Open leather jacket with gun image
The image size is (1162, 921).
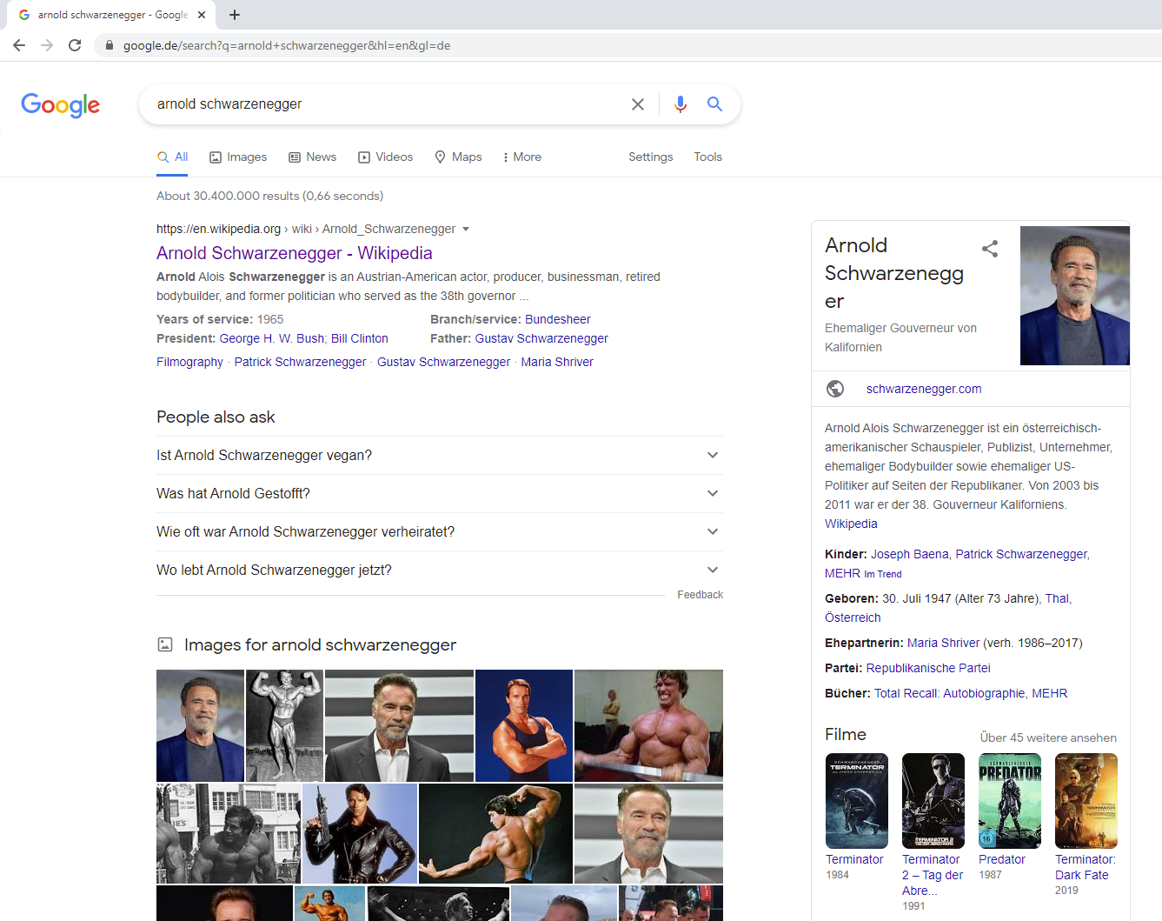point(360,833)
